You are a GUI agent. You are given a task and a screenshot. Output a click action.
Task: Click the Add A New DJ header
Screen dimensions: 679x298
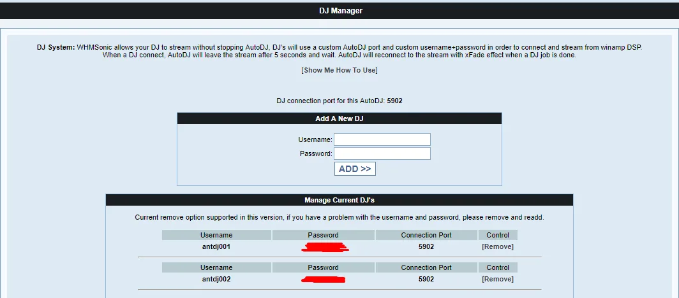[x=339, y=118]
